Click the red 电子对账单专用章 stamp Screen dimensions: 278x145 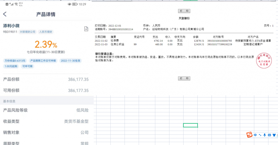click(x=264, y=61)
